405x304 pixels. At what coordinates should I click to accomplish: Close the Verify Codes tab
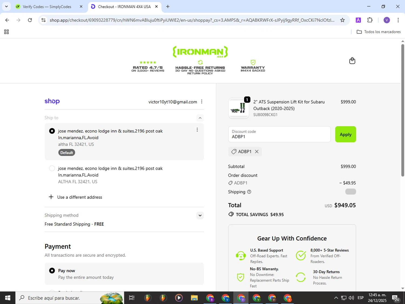click(x=81, y=6)
